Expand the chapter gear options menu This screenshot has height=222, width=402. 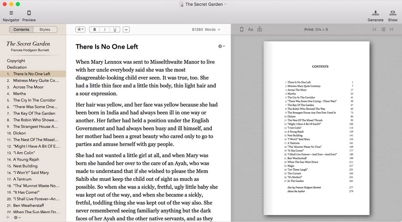[x=222, y=46]
